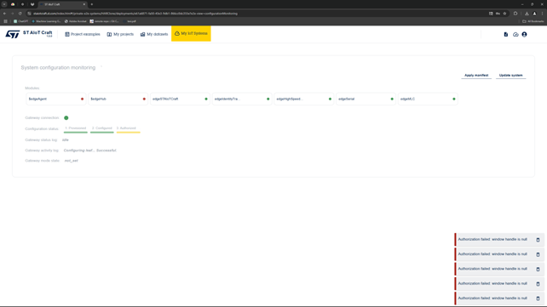Open the browser apps grid icon
Screen dimensions: 547x307
tap(6, 21)
